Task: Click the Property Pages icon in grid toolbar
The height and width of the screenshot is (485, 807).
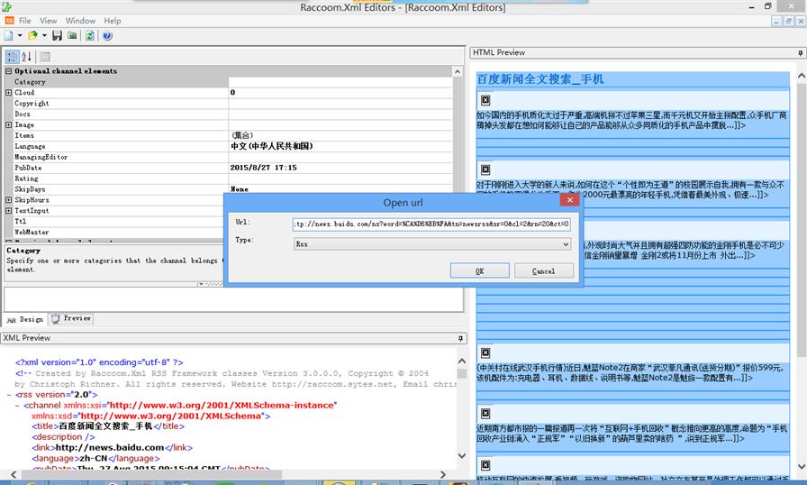Action: (x=45, y=57)
